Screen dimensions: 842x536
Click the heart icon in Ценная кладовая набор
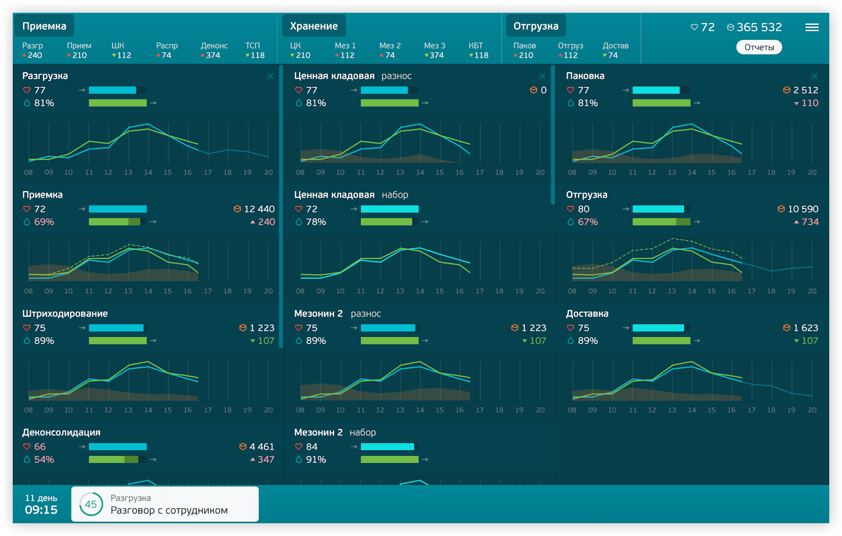tap(299, 209)
